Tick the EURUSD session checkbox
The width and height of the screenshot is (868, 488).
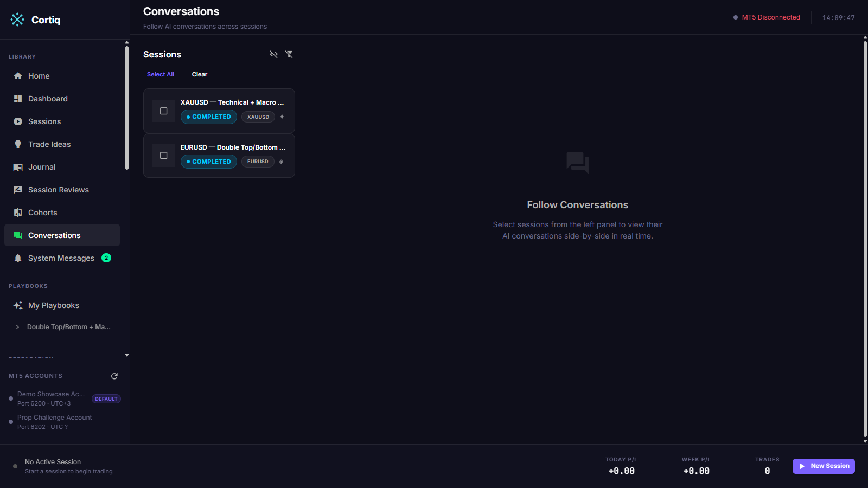164,156
